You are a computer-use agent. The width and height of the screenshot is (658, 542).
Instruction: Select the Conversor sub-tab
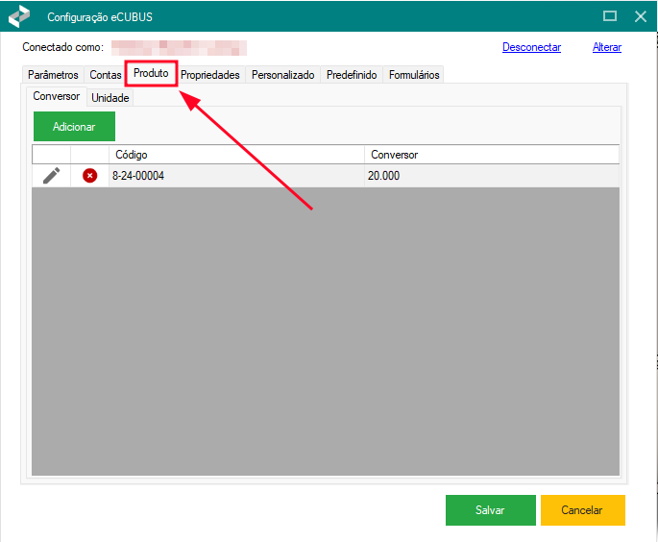[x=56, y=96]
